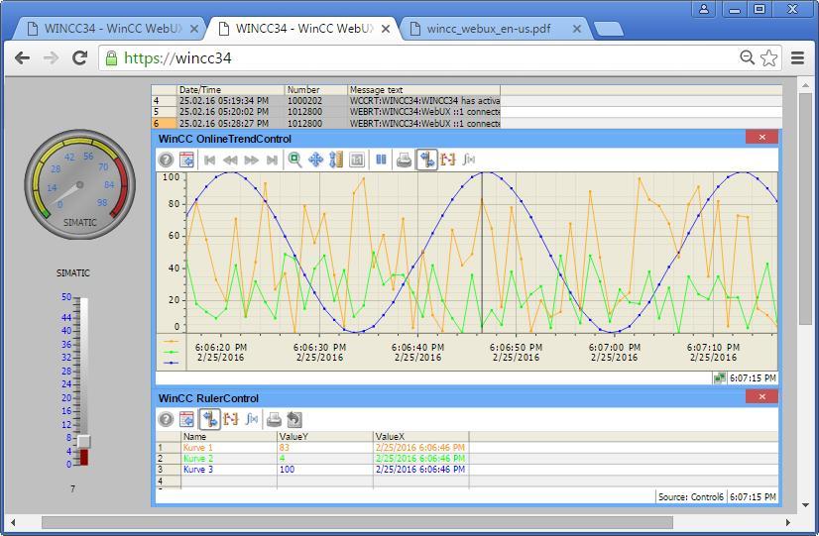This screenshot has width=819, height=536.
Task: Click the orange Kurve 1 legend marker
Action: tap(172, 342)
